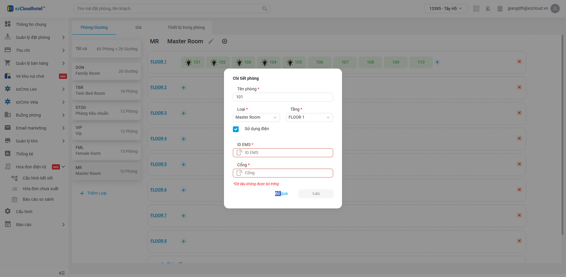This screenshot has height=277, width=566.
Task: Click the Lưu button in dialog
Action: coord(316,194)
